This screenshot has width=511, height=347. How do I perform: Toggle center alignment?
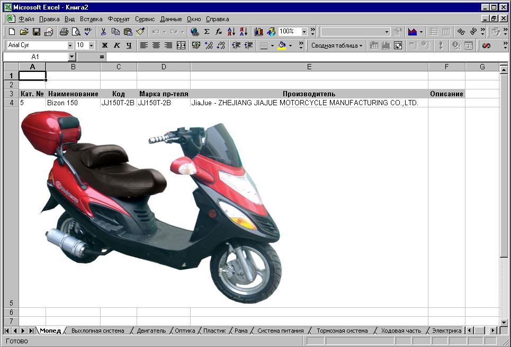pyautogui.click(x=156, y=45)
